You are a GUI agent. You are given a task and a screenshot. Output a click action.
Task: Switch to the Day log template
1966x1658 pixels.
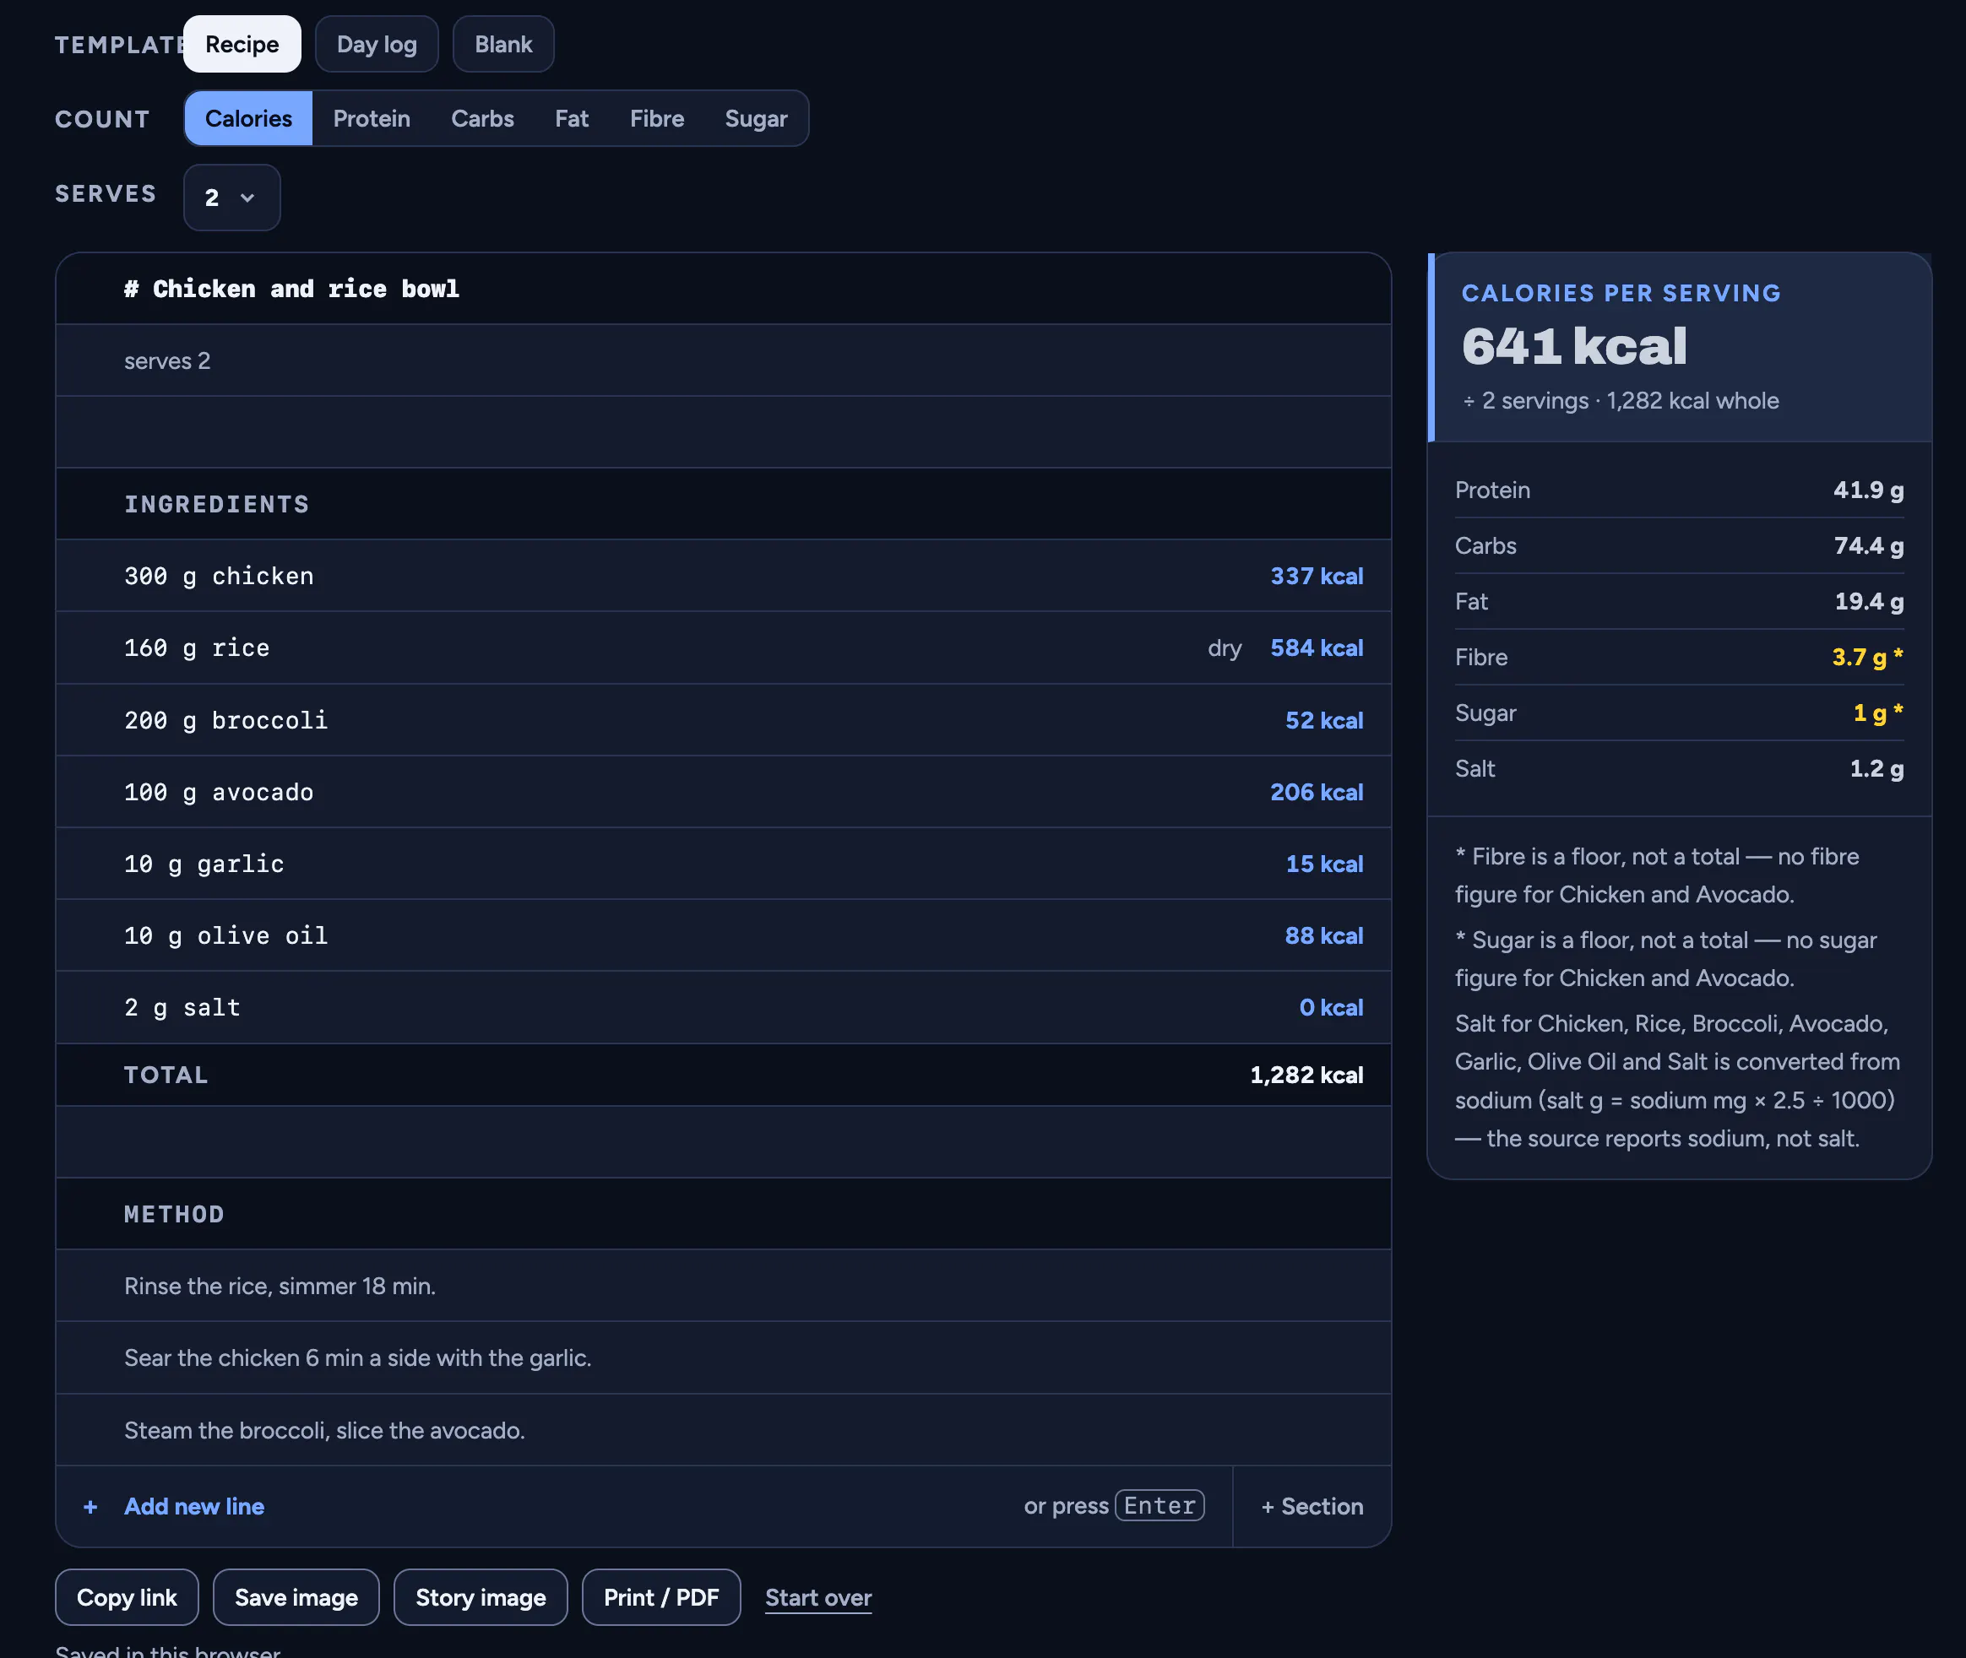tap(376, 44)
